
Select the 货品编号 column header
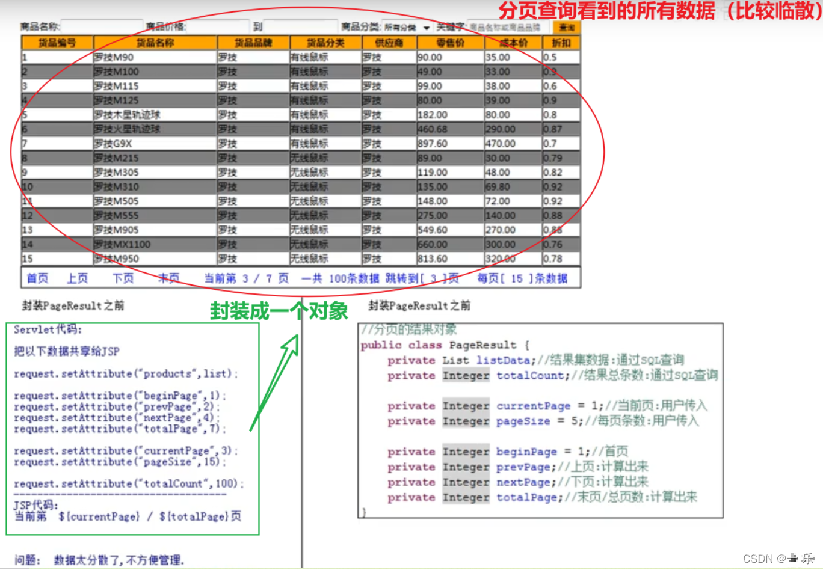56,43
